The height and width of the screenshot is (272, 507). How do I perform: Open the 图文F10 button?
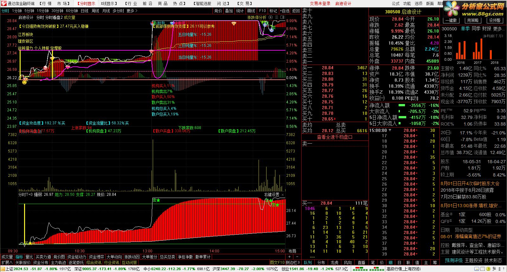point(277,263)
